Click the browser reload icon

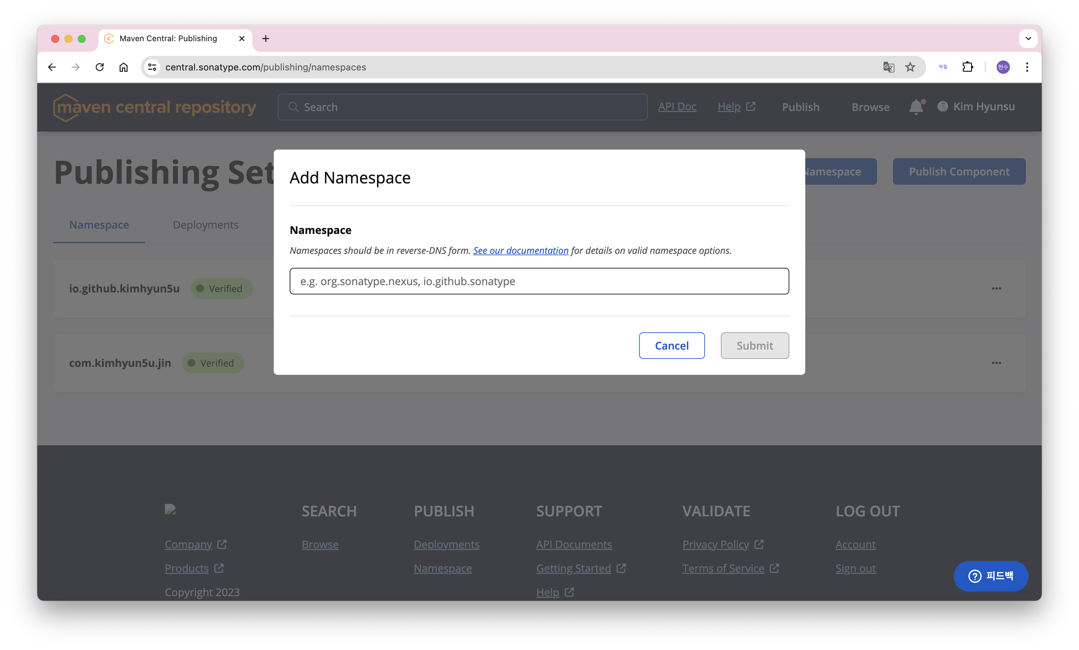coord(100,67)
